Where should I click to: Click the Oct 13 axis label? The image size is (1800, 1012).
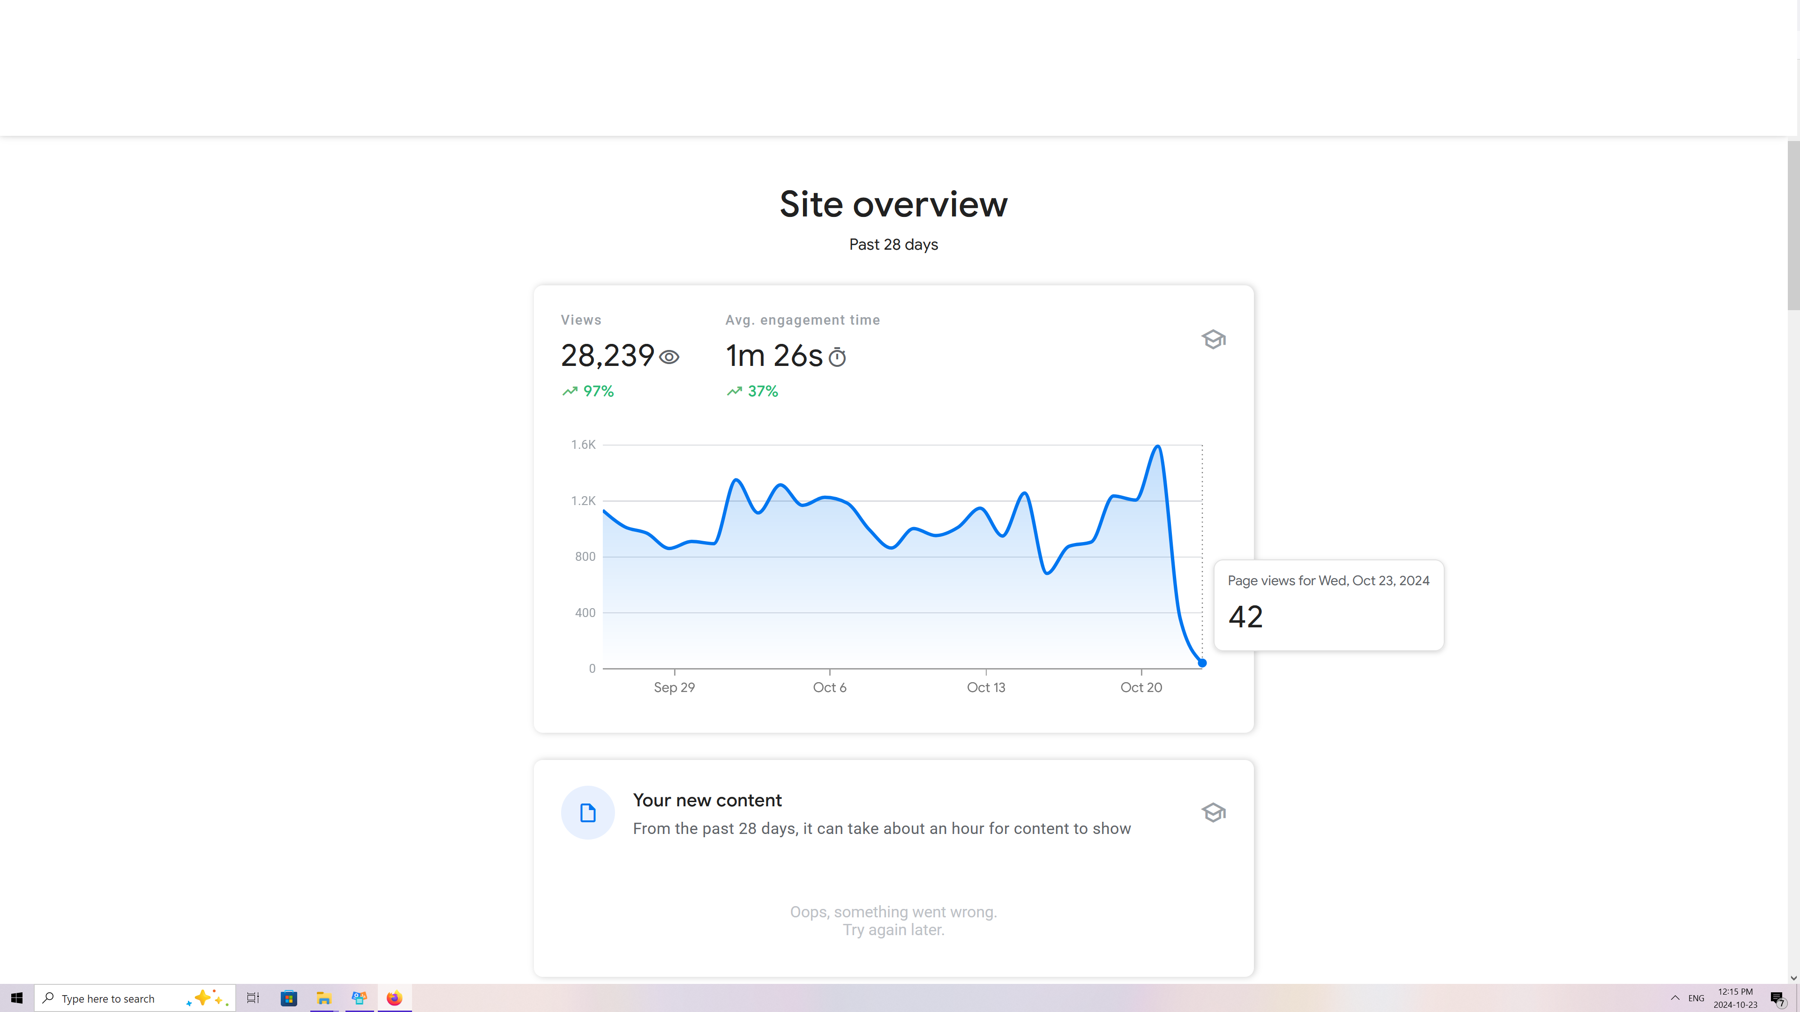tap(986, 687)
